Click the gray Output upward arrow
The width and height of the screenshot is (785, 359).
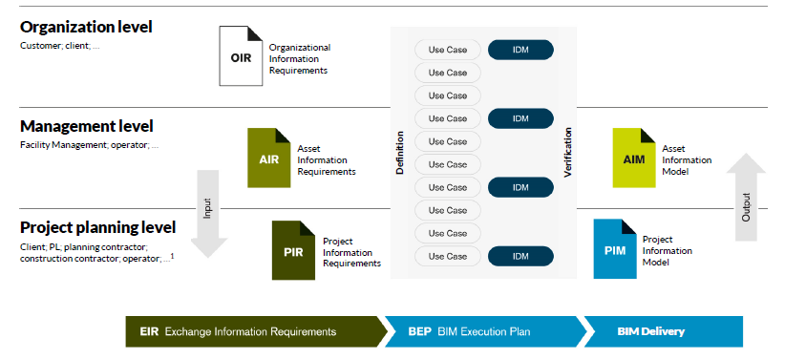pyautogui.click(x=746, y=198)
